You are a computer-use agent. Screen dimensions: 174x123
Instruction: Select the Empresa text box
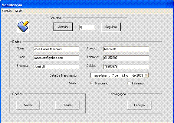pyautogui.click(x=56, y=66)
